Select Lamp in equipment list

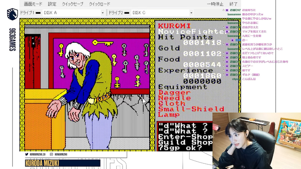pyautogui.click(x=169, y=115)
